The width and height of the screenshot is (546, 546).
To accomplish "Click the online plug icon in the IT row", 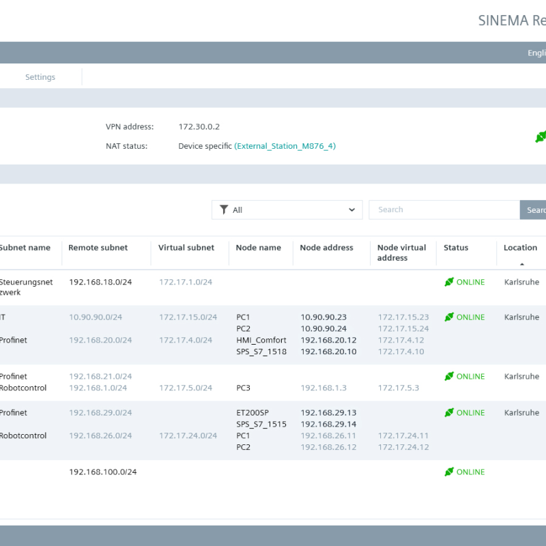I will point(449,317).
